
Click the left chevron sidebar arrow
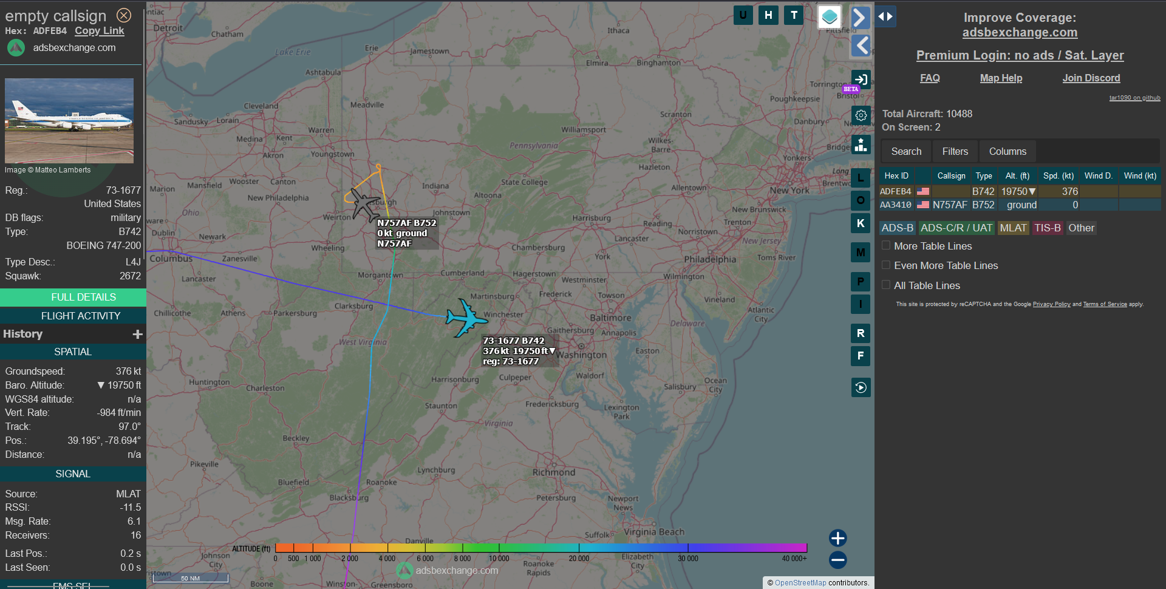click(861, 46)
